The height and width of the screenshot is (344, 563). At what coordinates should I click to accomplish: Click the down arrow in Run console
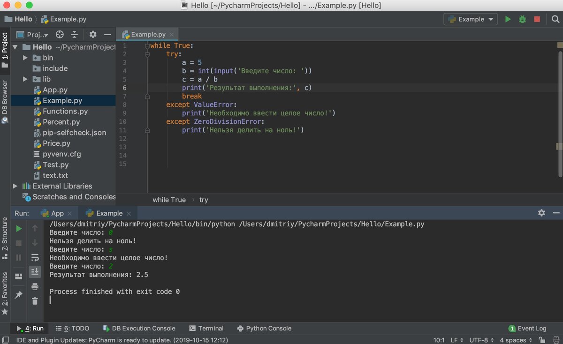tap(35, 243)
